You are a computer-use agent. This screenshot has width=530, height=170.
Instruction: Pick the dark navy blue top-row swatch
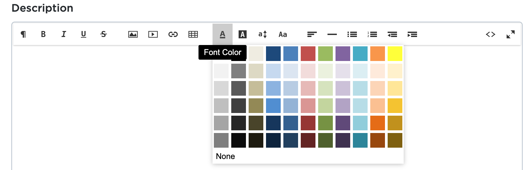click(273, 54)
